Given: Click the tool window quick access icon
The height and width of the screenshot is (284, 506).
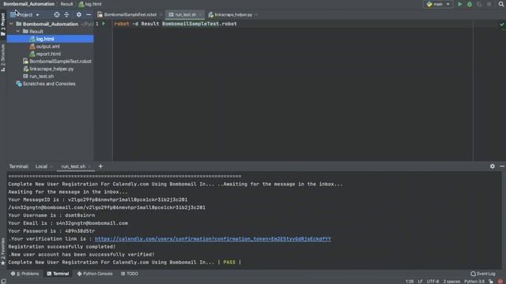Looking at the screenshot, I should point(3,282).
